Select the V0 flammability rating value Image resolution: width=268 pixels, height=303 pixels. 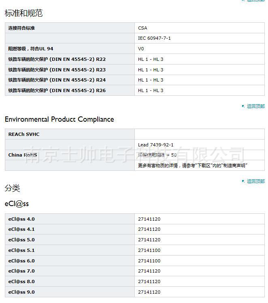tap(141, 49)
